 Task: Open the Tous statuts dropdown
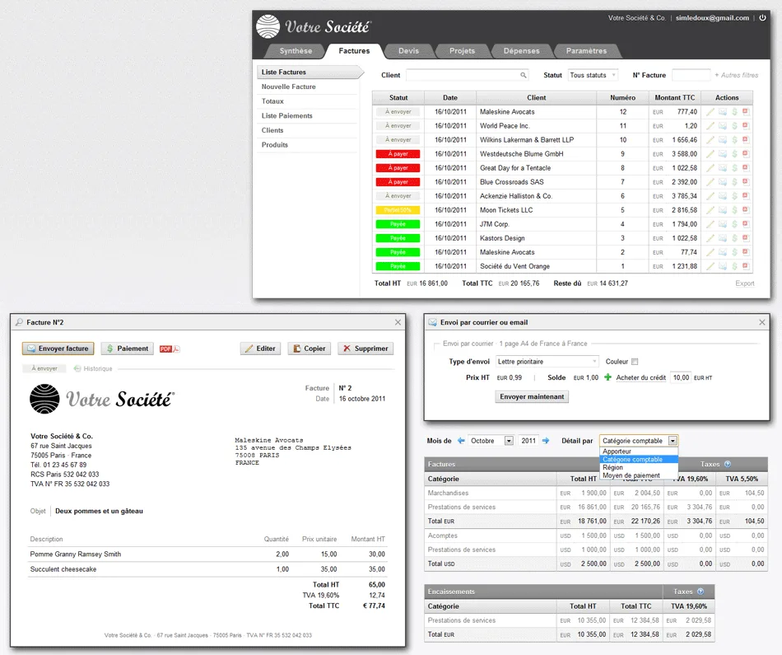(593, 75)
